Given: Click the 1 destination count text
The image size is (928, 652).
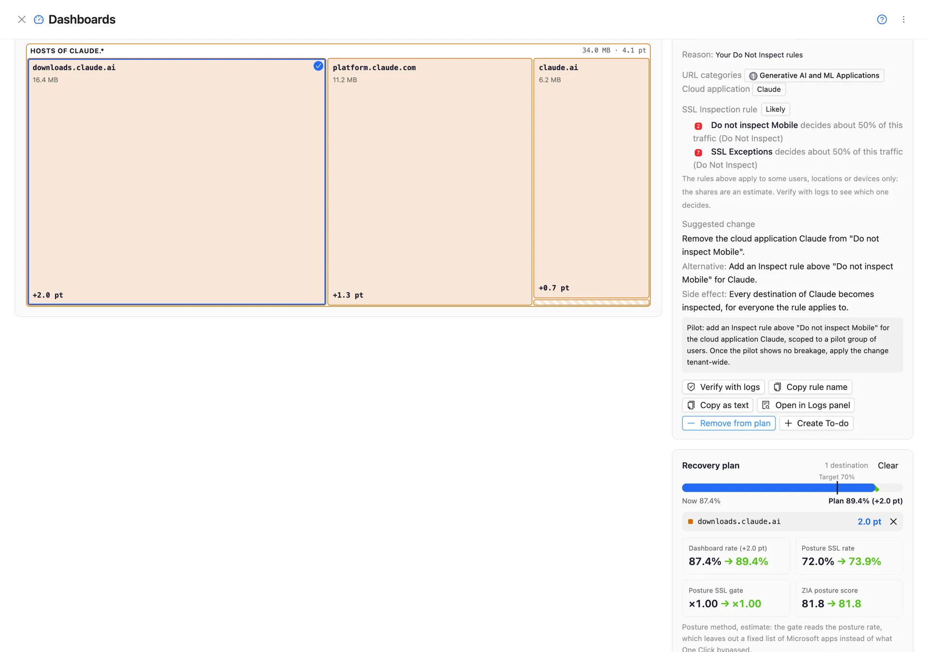Looking at the screenshot, I should click(x=846, y=466).
